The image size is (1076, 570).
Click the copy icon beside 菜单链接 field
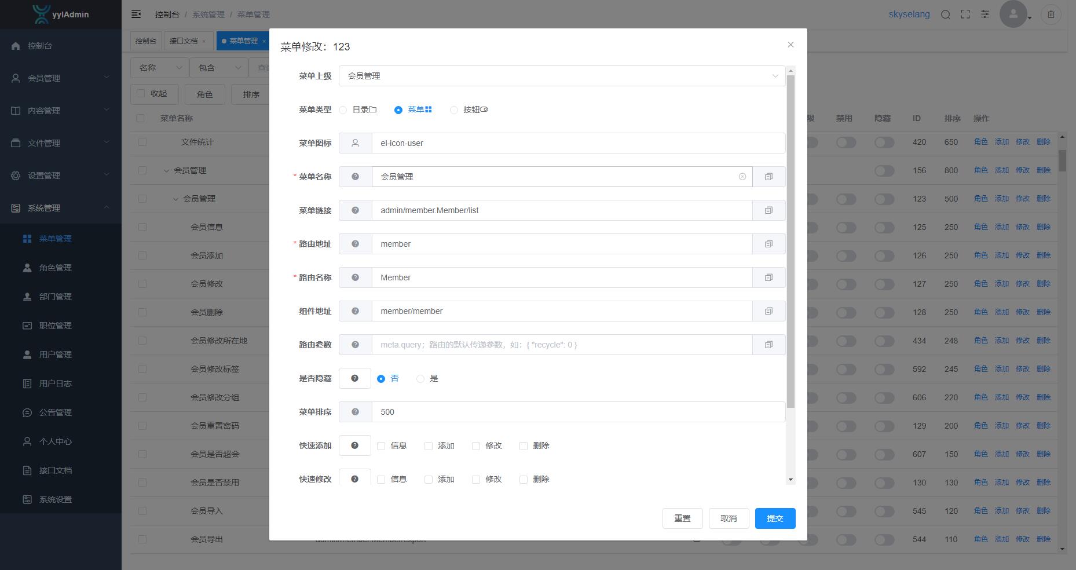(768, 210)
